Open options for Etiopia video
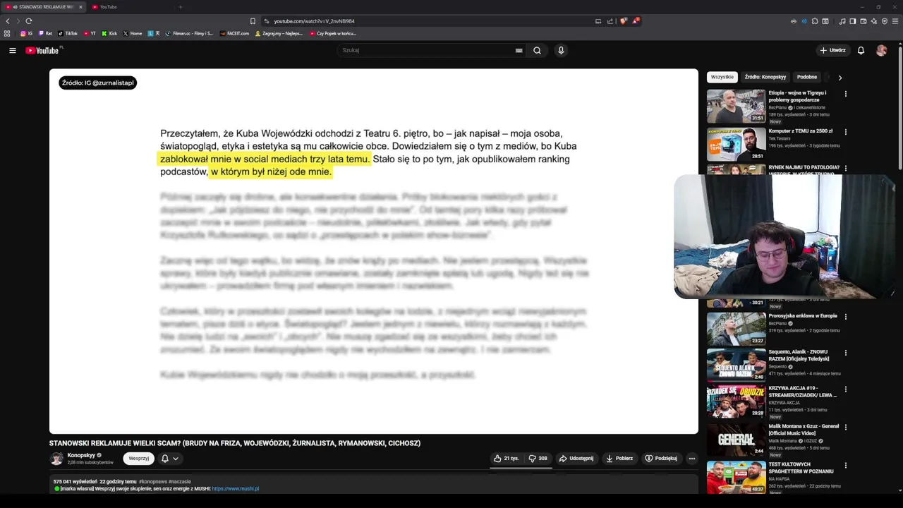The image size is (903, 508). click(845, 94)
